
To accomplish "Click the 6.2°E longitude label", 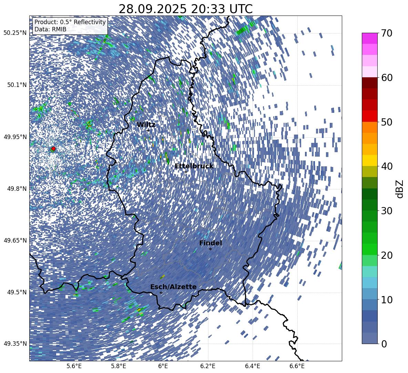I will point(208,366).
